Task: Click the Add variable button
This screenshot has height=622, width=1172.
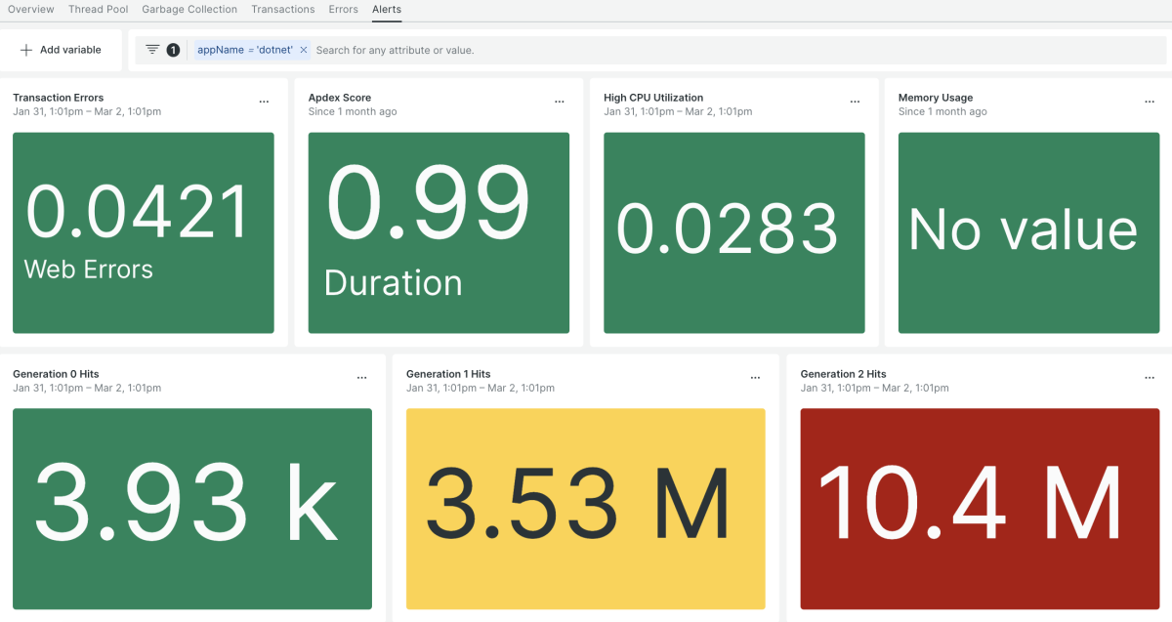Action: 61,50
